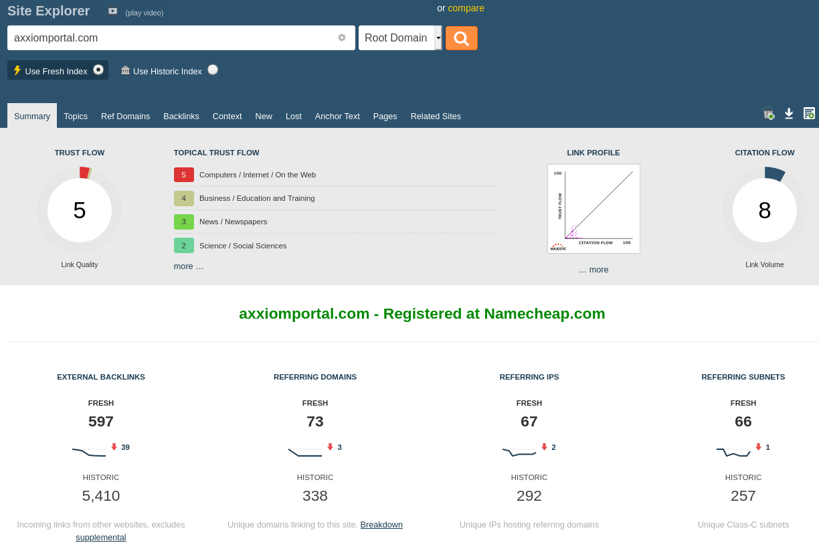Click the bank building Historic Index icon
Image resolution: width=819 pixels, height=553 pixels.
(125, 70)
